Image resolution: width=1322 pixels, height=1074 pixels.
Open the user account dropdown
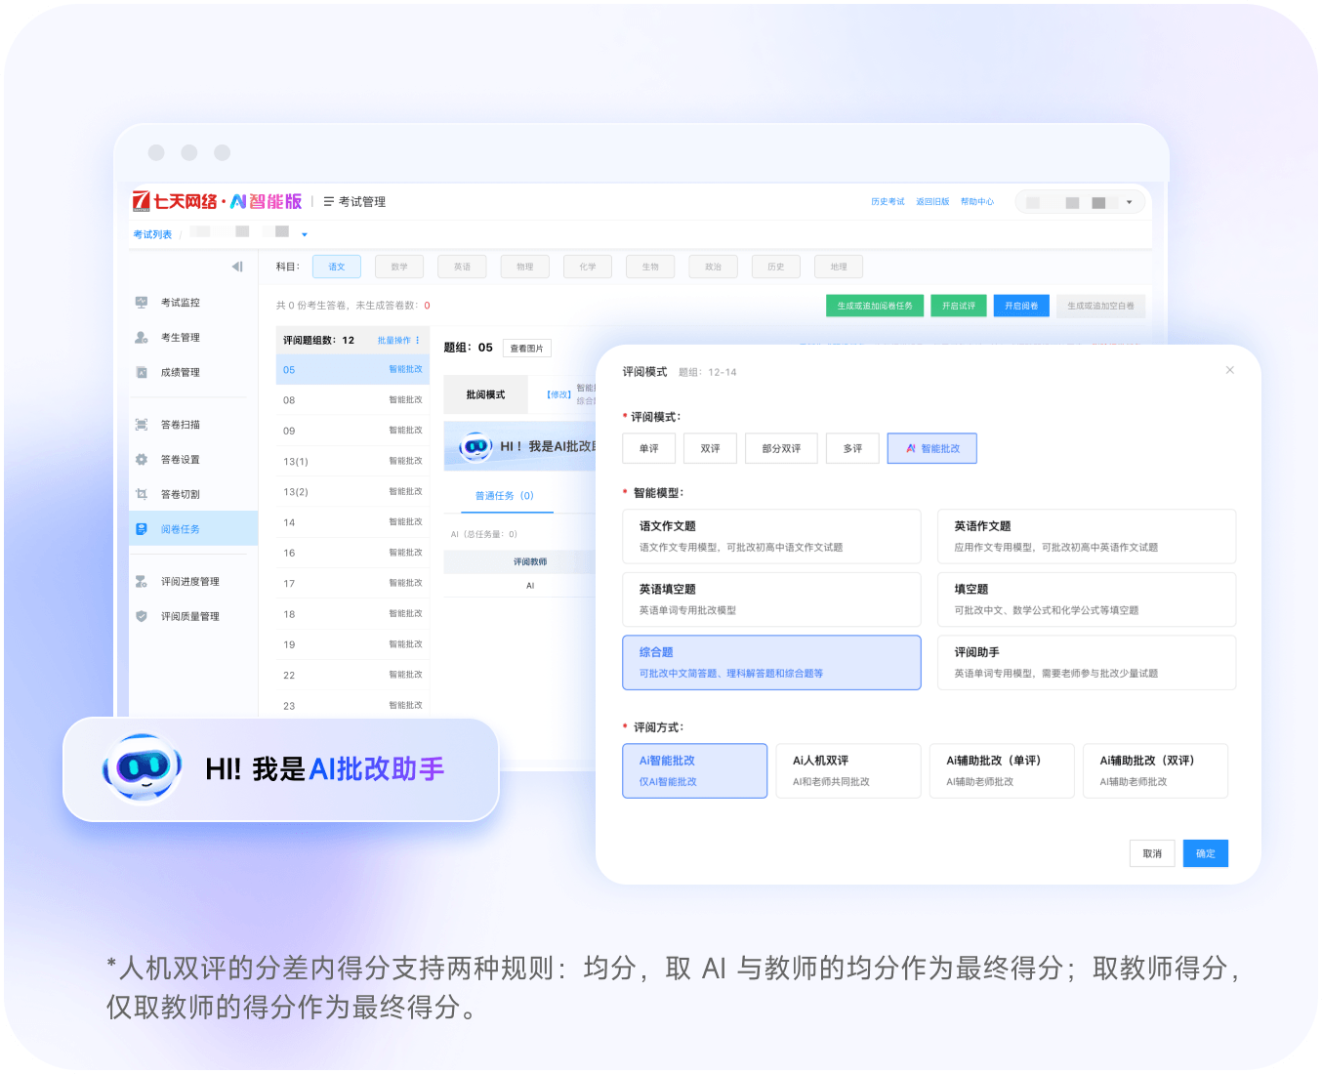pos(1080,202)
